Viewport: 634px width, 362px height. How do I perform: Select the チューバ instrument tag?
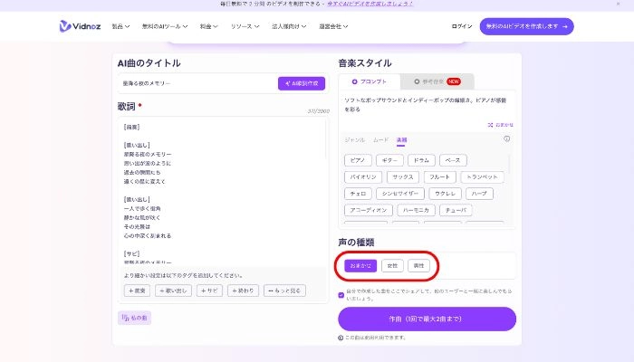(456, 210)
